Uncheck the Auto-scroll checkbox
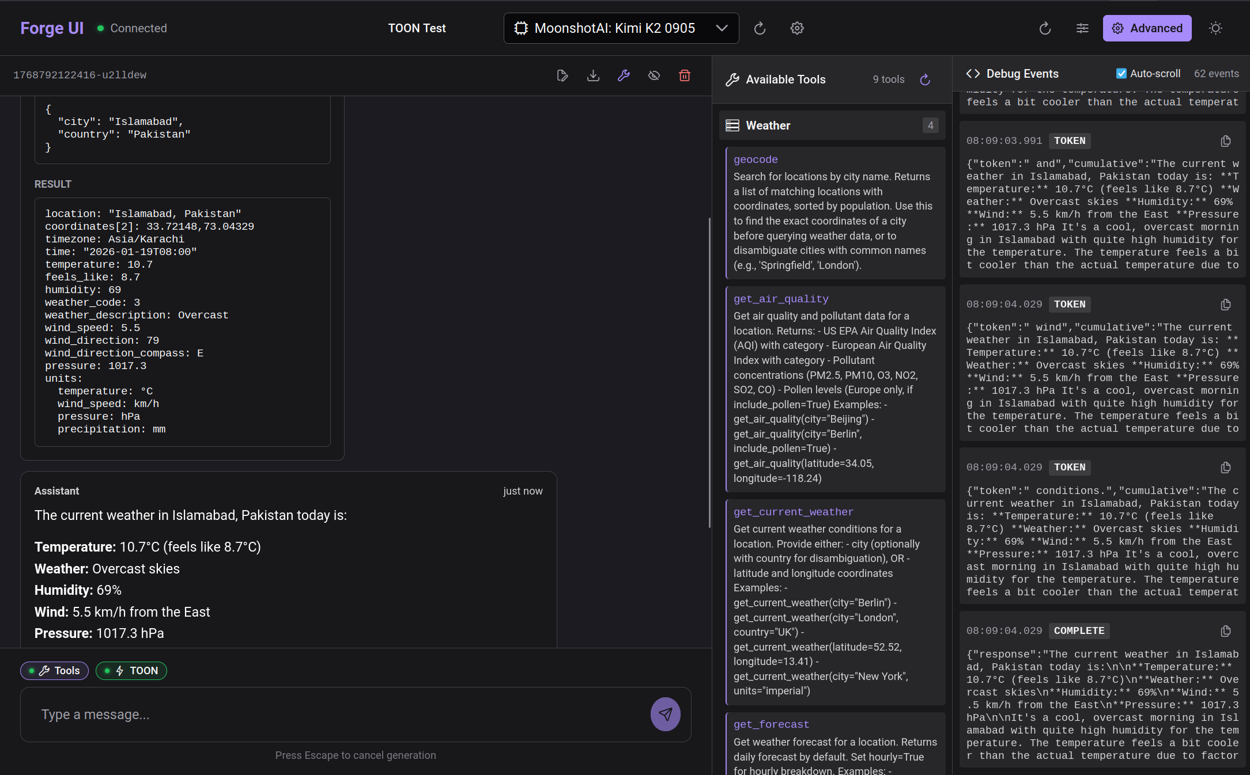 1121,73
